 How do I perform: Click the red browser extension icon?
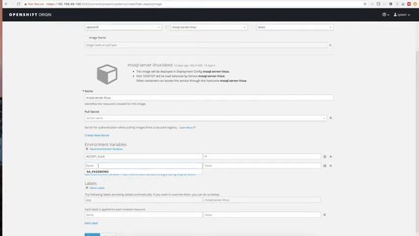(409, 4)
